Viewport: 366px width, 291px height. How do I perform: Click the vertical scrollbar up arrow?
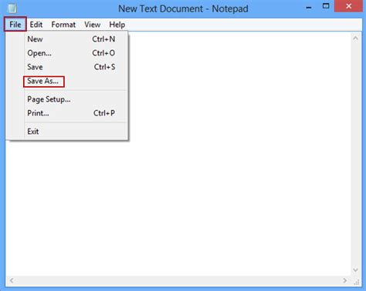click(355, 38)
